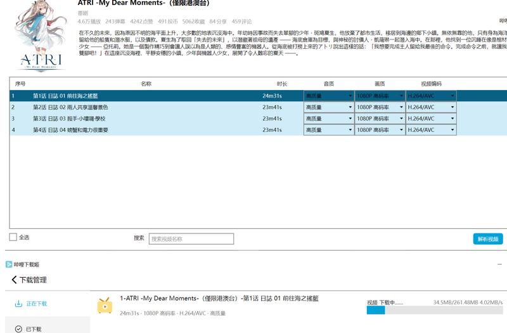Screen dimensions: 507x333
Task: Click the 名称 column header
Action: pos(146,84)
